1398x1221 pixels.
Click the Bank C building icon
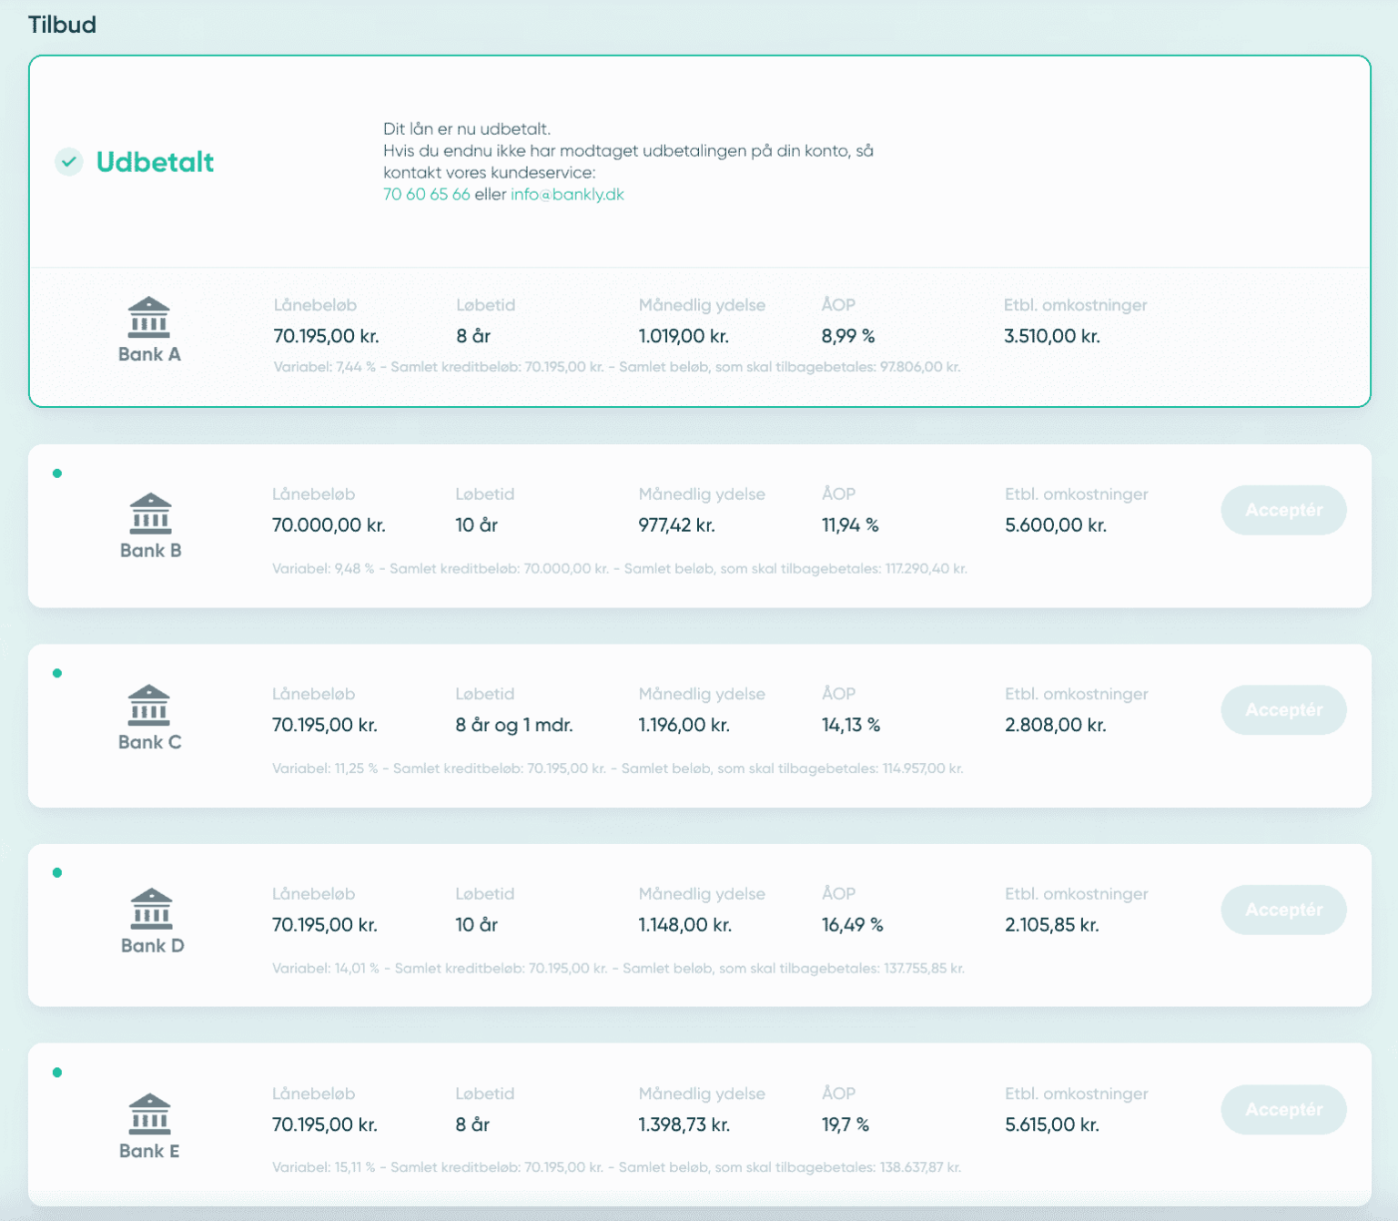149,705
